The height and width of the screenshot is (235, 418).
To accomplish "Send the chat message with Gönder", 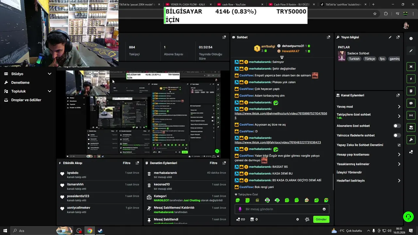I will click(x=321, y=219).
